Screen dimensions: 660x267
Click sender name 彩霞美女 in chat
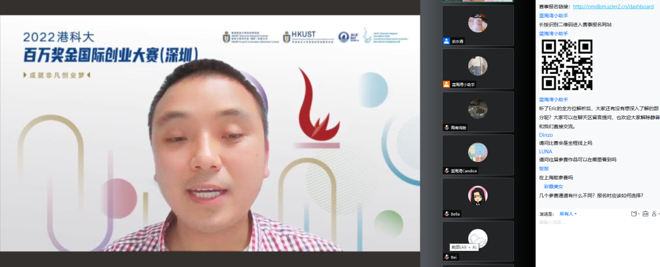(x=554, y=186)
